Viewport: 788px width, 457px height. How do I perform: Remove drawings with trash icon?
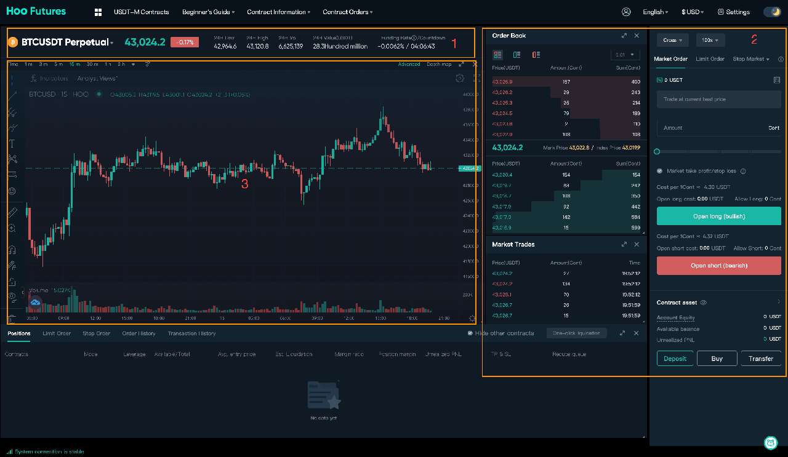(12, 319)
